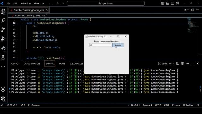Close the NumberGuessingGame.java tab

pos(47,10)
